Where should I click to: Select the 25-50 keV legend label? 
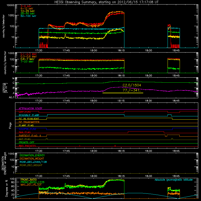pyautogui.click(x=27, y=14)
